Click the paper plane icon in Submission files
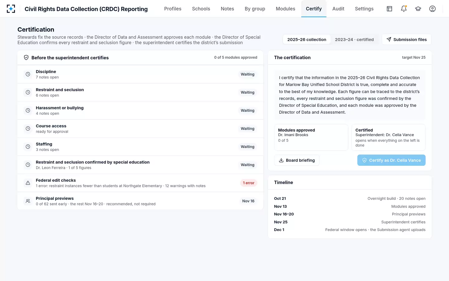449x281 pixels. pos(389,39)
